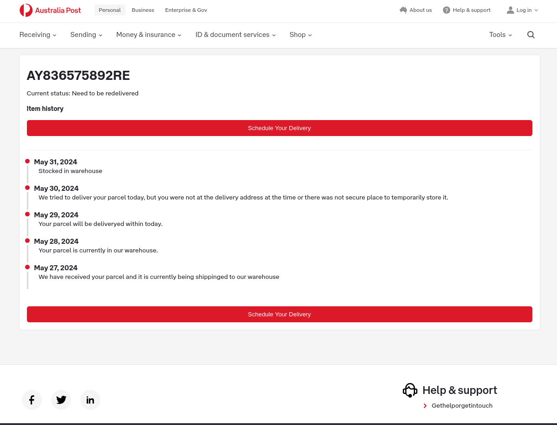Viewport: 557px width, 425px height.
Task: Open the Twitter social icon
Action: (x=61, y=399)
